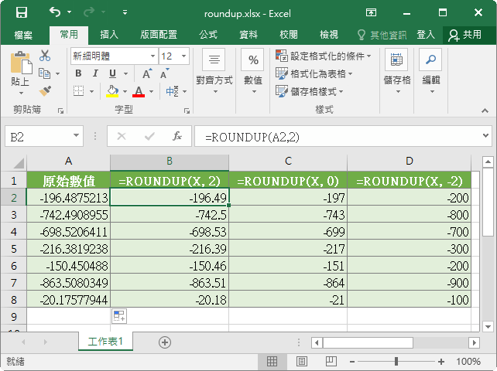Click the formula bar with =ROUNDUP(A2,2)

coord(337,137)
